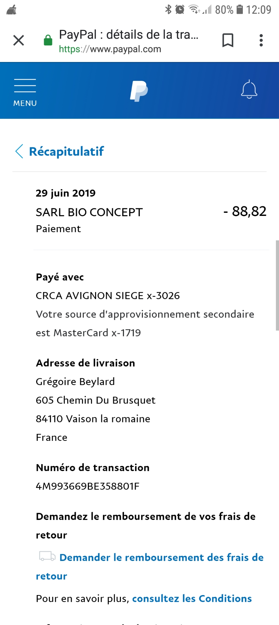
Task: Bookmark this PayPal page
Action: coord(228,40)
